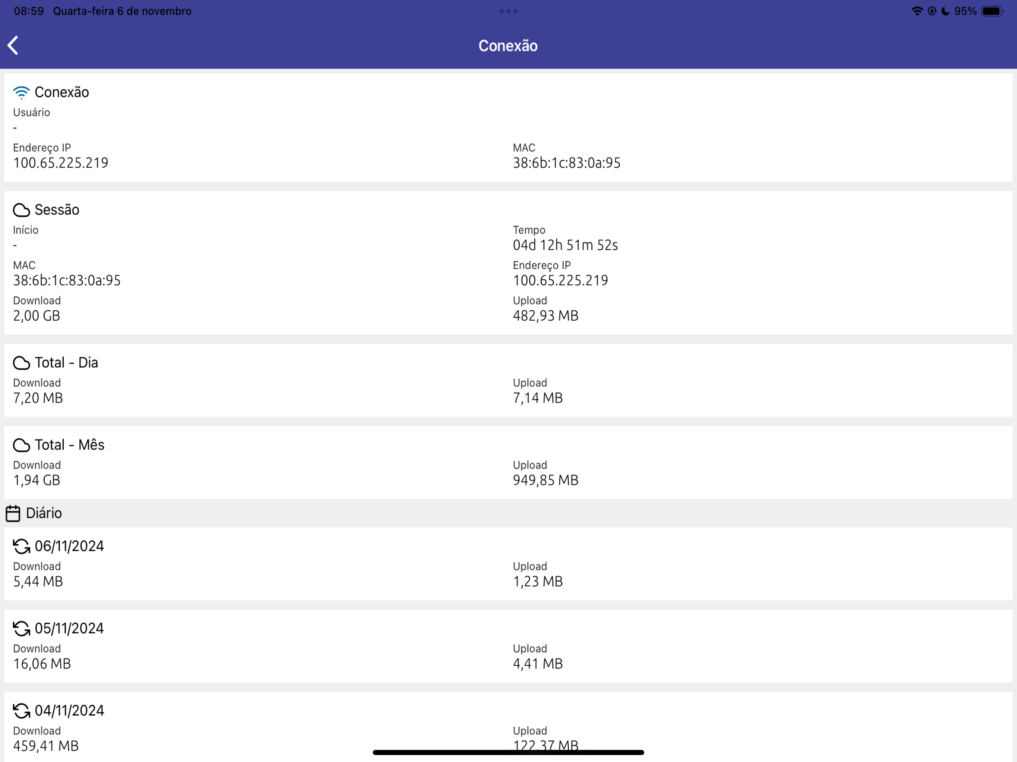This screenshot has width=1017, height=762.
Task: Tap the calendar icon beside Diário
Action: [13, 513]
